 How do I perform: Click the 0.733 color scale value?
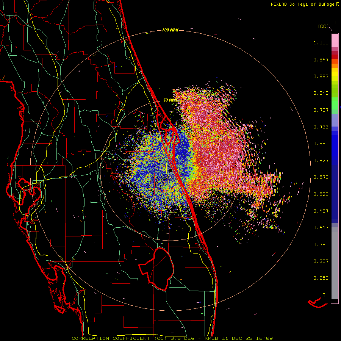pos(321,127)
